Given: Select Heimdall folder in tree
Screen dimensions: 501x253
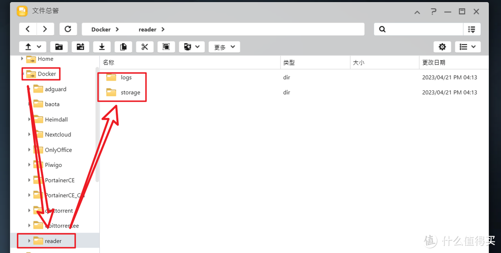Looking at the screenshot, I should 56,120.
